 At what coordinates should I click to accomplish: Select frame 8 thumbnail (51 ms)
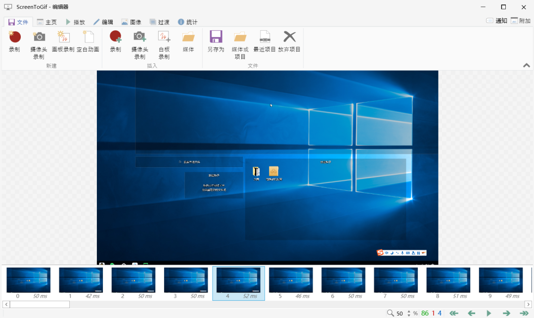448,283
